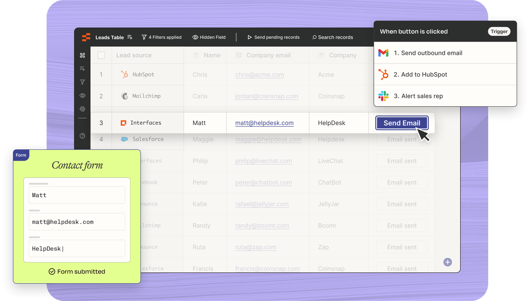This screenshot has height=301, width=530.
Task: Toggle Hidden Field visibility in toolbar
Action: pyautogui.click(x=209, y=37)
